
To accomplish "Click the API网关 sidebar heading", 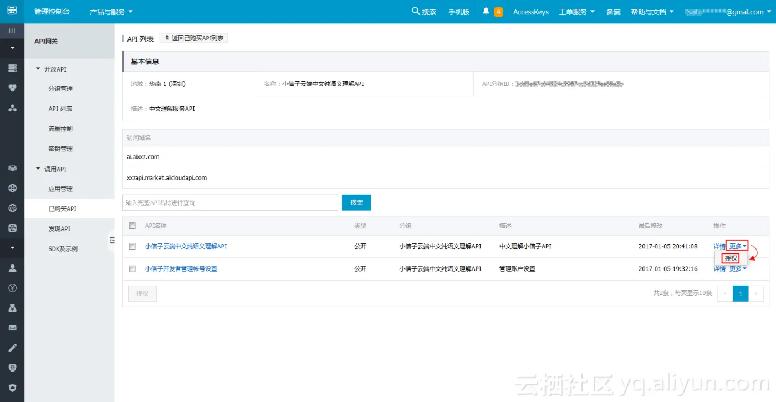I will click(x=46, y=42).
